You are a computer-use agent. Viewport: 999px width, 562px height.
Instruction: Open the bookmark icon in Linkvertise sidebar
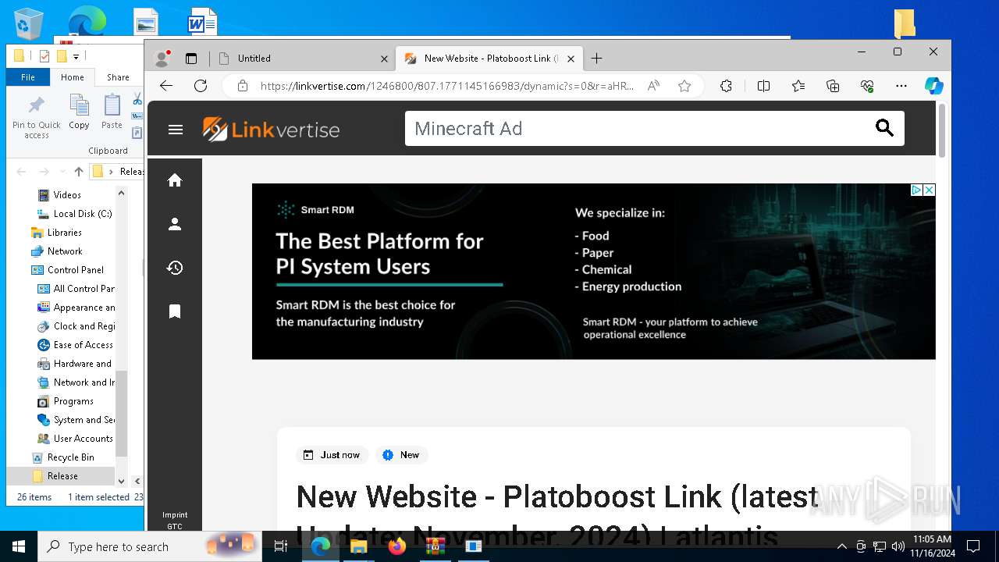pyautogui.click(x=175, y=311)
